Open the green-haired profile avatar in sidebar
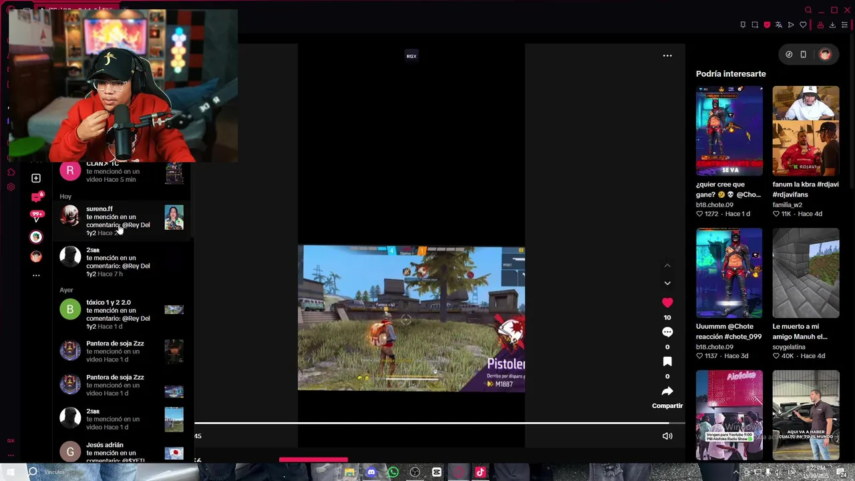The height and width of the screenshot is (481, 855). point(36,236)
